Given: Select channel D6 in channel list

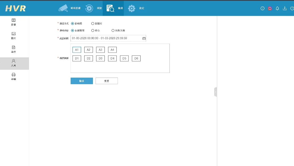Looking at the screenshot, I should (x=136, y=58).
